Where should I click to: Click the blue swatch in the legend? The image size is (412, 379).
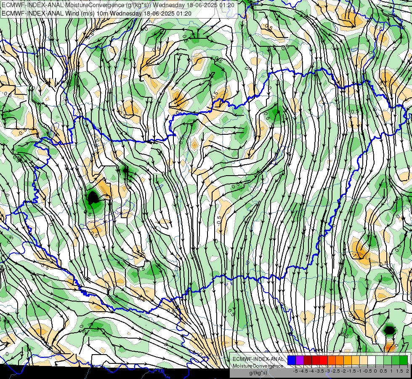coord(291,360)
